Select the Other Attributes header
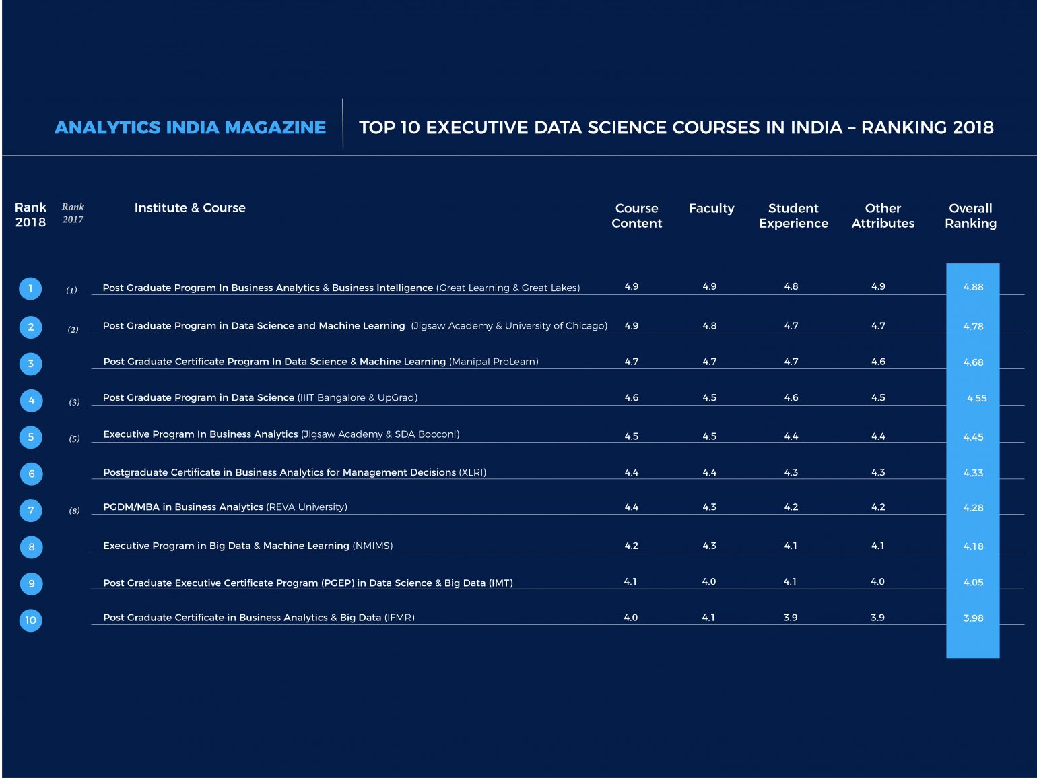 point(883,216)
